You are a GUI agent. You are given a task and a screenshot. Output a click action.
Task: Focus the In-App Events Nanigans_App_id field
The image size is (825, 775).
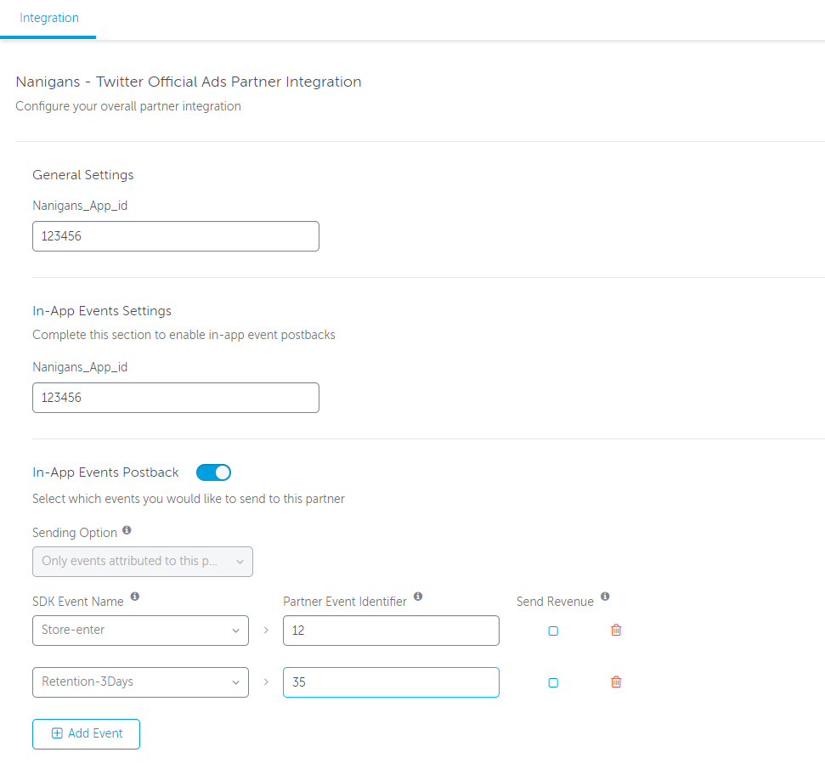point(176,398)
